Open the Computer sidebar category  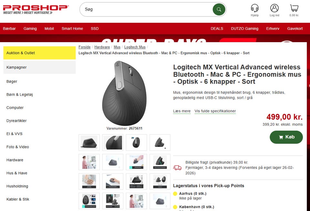coord(15,107)
